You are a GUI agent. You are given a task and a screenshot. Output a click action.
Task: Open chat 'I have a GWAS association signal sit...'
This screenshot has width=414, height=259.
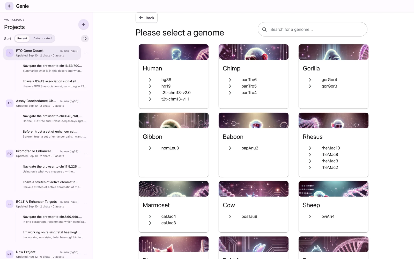tap(55, 84)
